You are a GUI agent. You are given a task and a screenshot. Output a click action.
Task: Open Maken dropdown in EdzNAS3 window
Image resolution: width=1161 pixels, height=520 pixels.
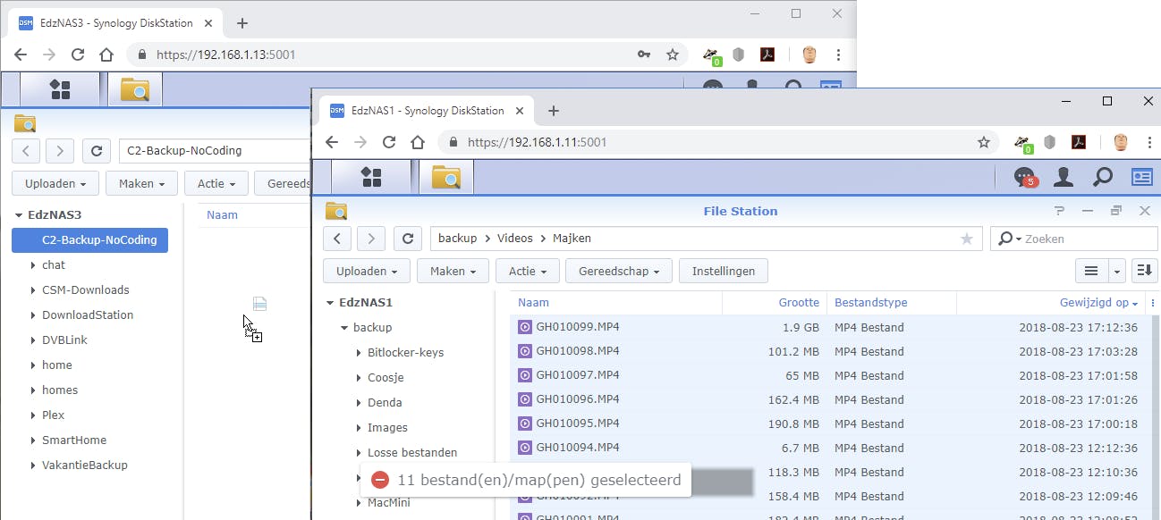coord(141,183)
